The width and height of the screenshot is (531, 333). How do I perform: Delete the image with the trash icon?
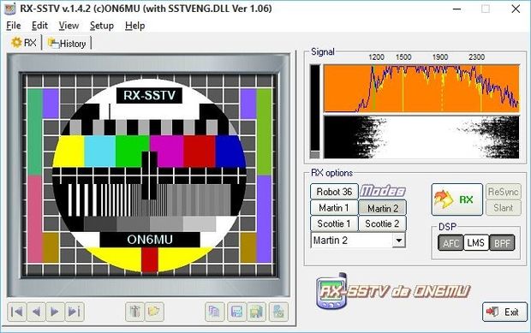[x=134, y=312]
